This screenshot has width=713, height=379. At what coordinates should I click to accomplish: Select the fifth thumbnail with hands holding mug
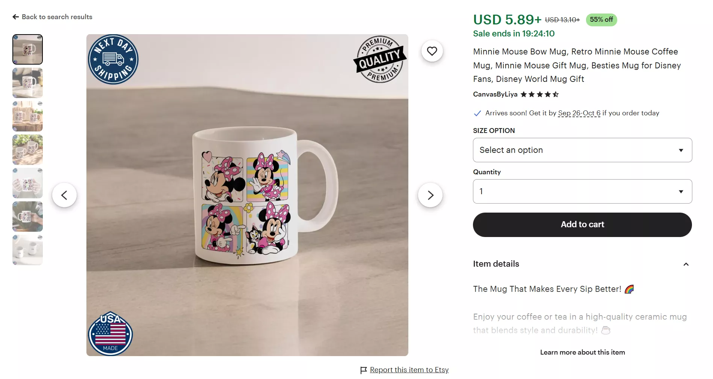click(x=27, y=183)
